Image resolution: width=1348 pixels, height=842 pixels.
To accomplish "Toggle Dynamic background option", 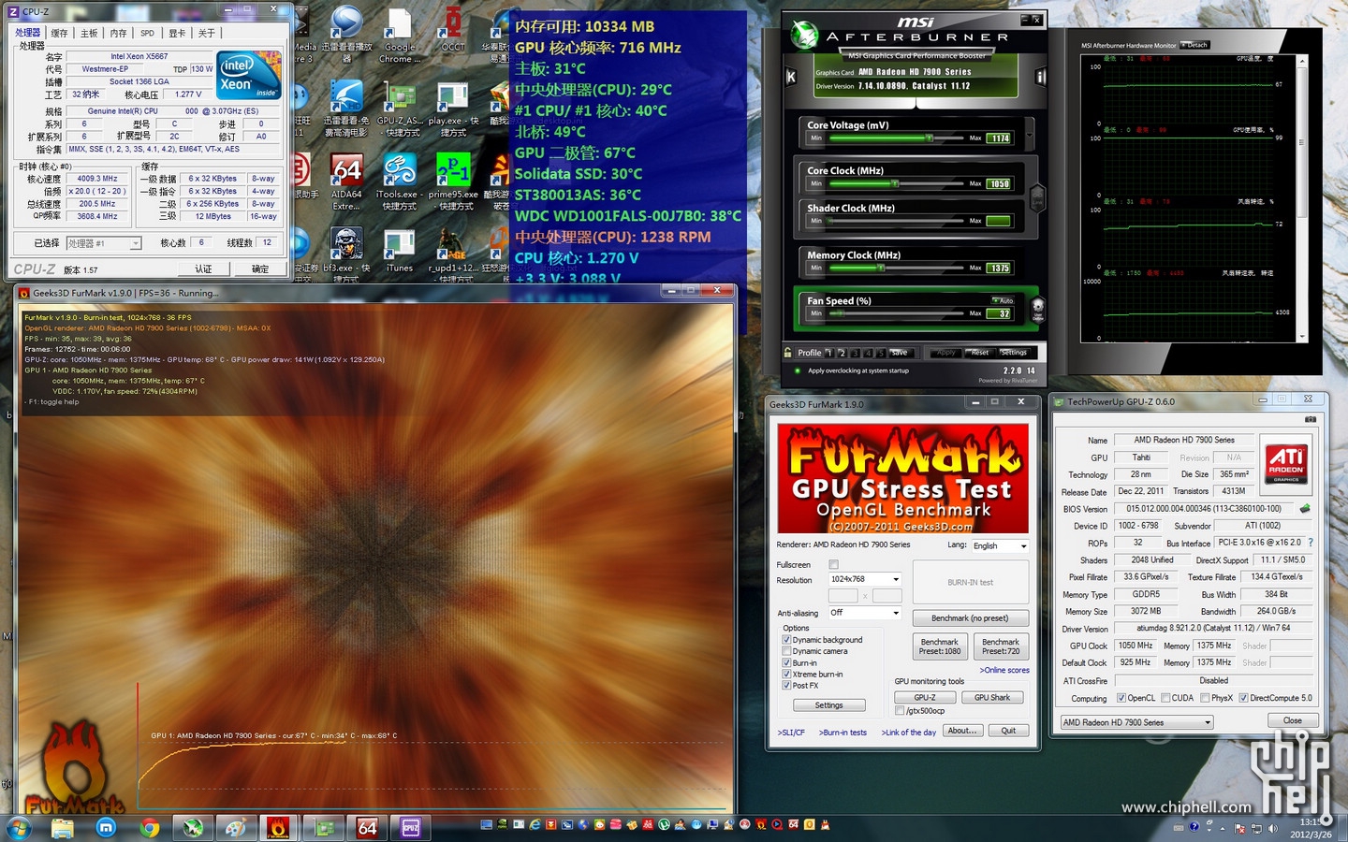I will click(786, 640).
